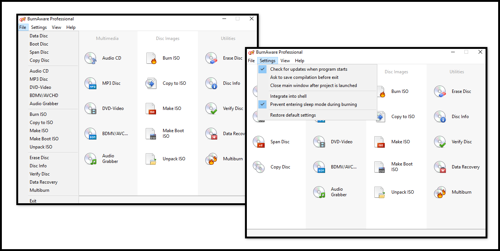This screenshot has width=500, height=251.
Task: Open Copy Disc icon in right window
Action: point(259,167)
